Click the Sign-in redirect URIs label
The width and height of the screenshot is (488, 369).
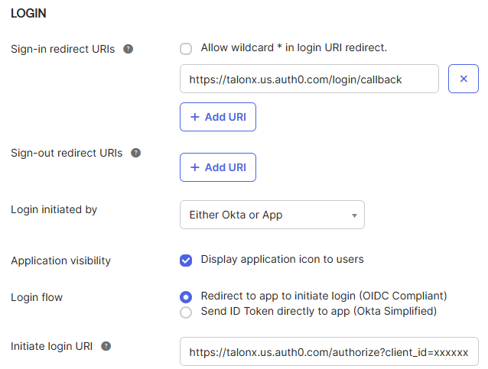click(x=63, y=49)
